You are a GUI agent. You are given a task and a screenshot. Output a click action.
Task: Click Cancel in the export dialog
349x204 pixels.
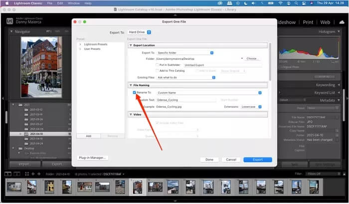[231, 160]
